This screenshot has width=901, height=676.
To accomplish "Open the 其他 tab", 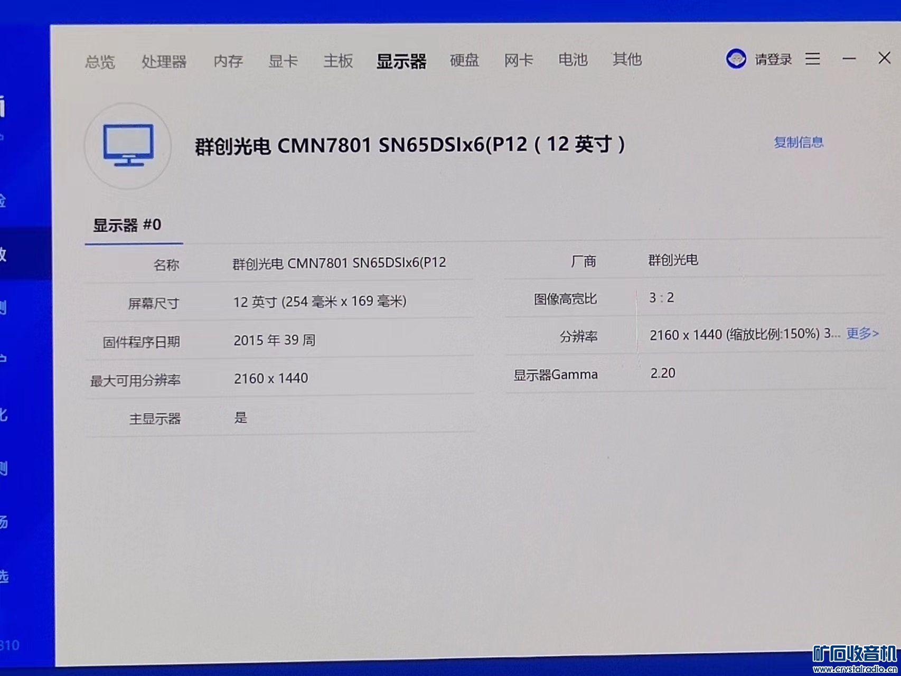I will pyautogui.click(x=627, y=59).
